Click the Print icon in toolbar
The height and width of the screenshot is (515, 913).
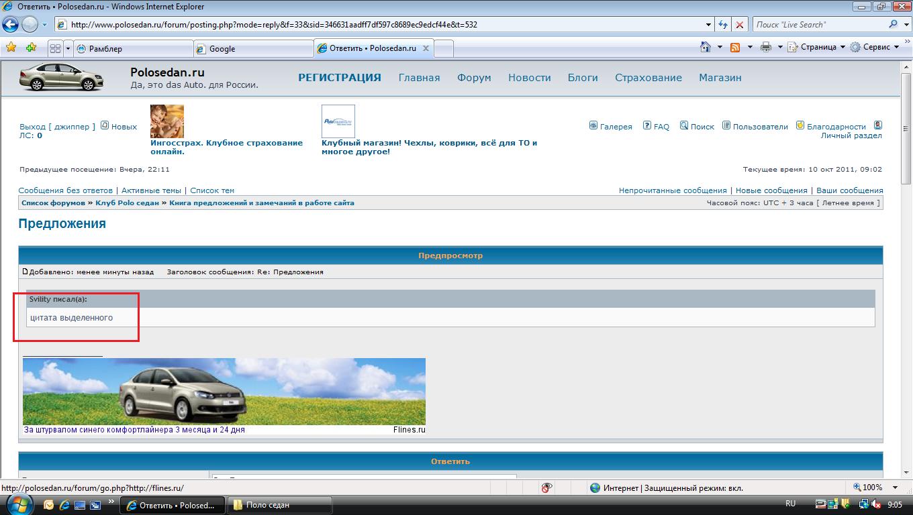(x=765, y=47)
